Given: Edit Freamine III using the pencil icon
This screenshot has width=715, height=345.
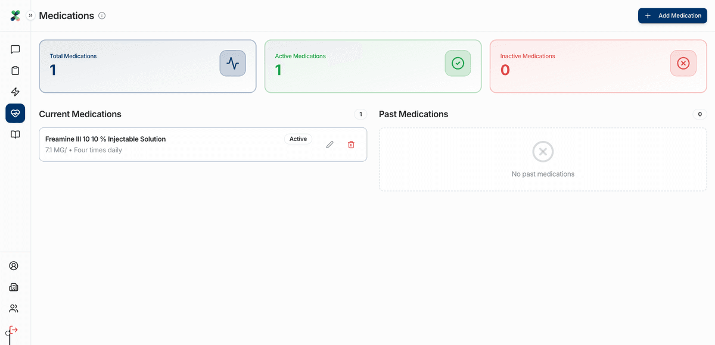Looking at the screenshot, I should click(x=329, y=145).
